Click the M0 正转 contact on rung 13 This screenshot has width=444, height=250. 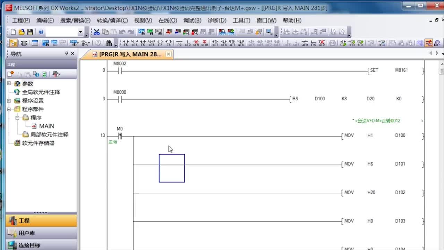point(120,135)
